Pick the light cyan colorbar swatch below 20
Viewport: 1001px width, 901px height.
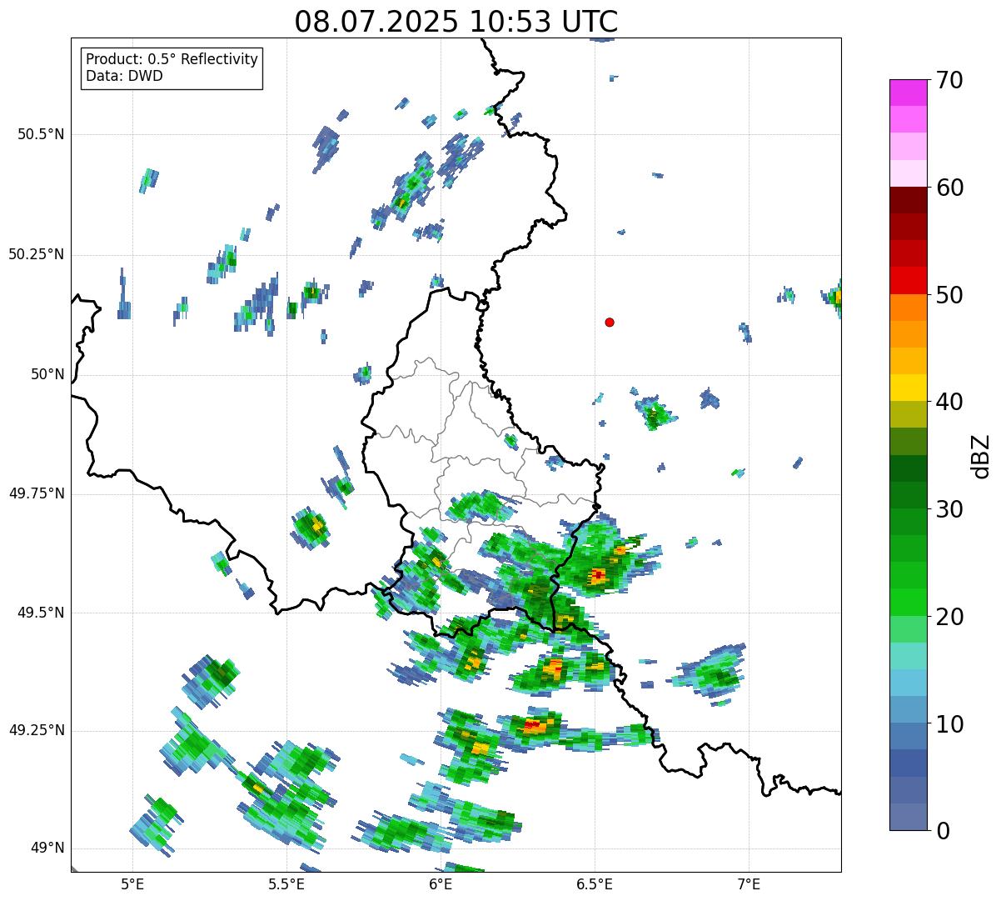(x=909, y=656)
